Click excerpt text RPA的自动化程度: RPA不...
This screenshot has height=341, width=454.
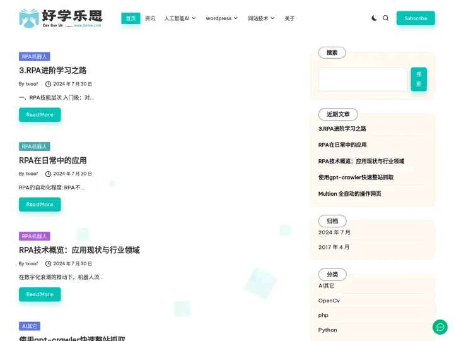[x=52, y=188]
